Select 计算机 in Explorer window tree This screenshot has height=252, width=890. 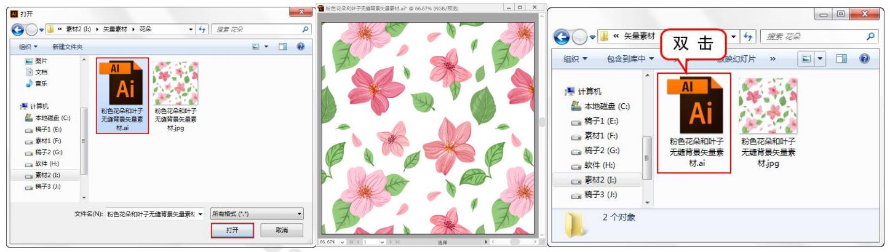coord(584,92)
